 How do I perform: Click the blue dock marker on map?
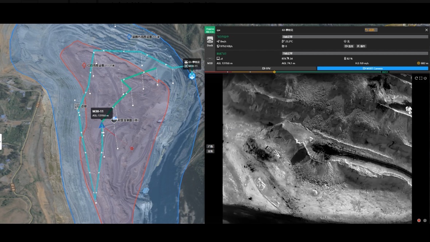tap(192, 76)
